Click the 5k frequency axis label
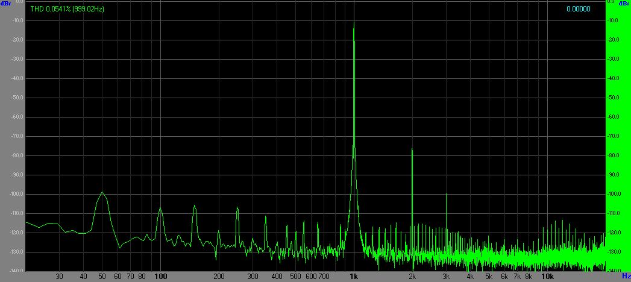 tap(489, 277)
